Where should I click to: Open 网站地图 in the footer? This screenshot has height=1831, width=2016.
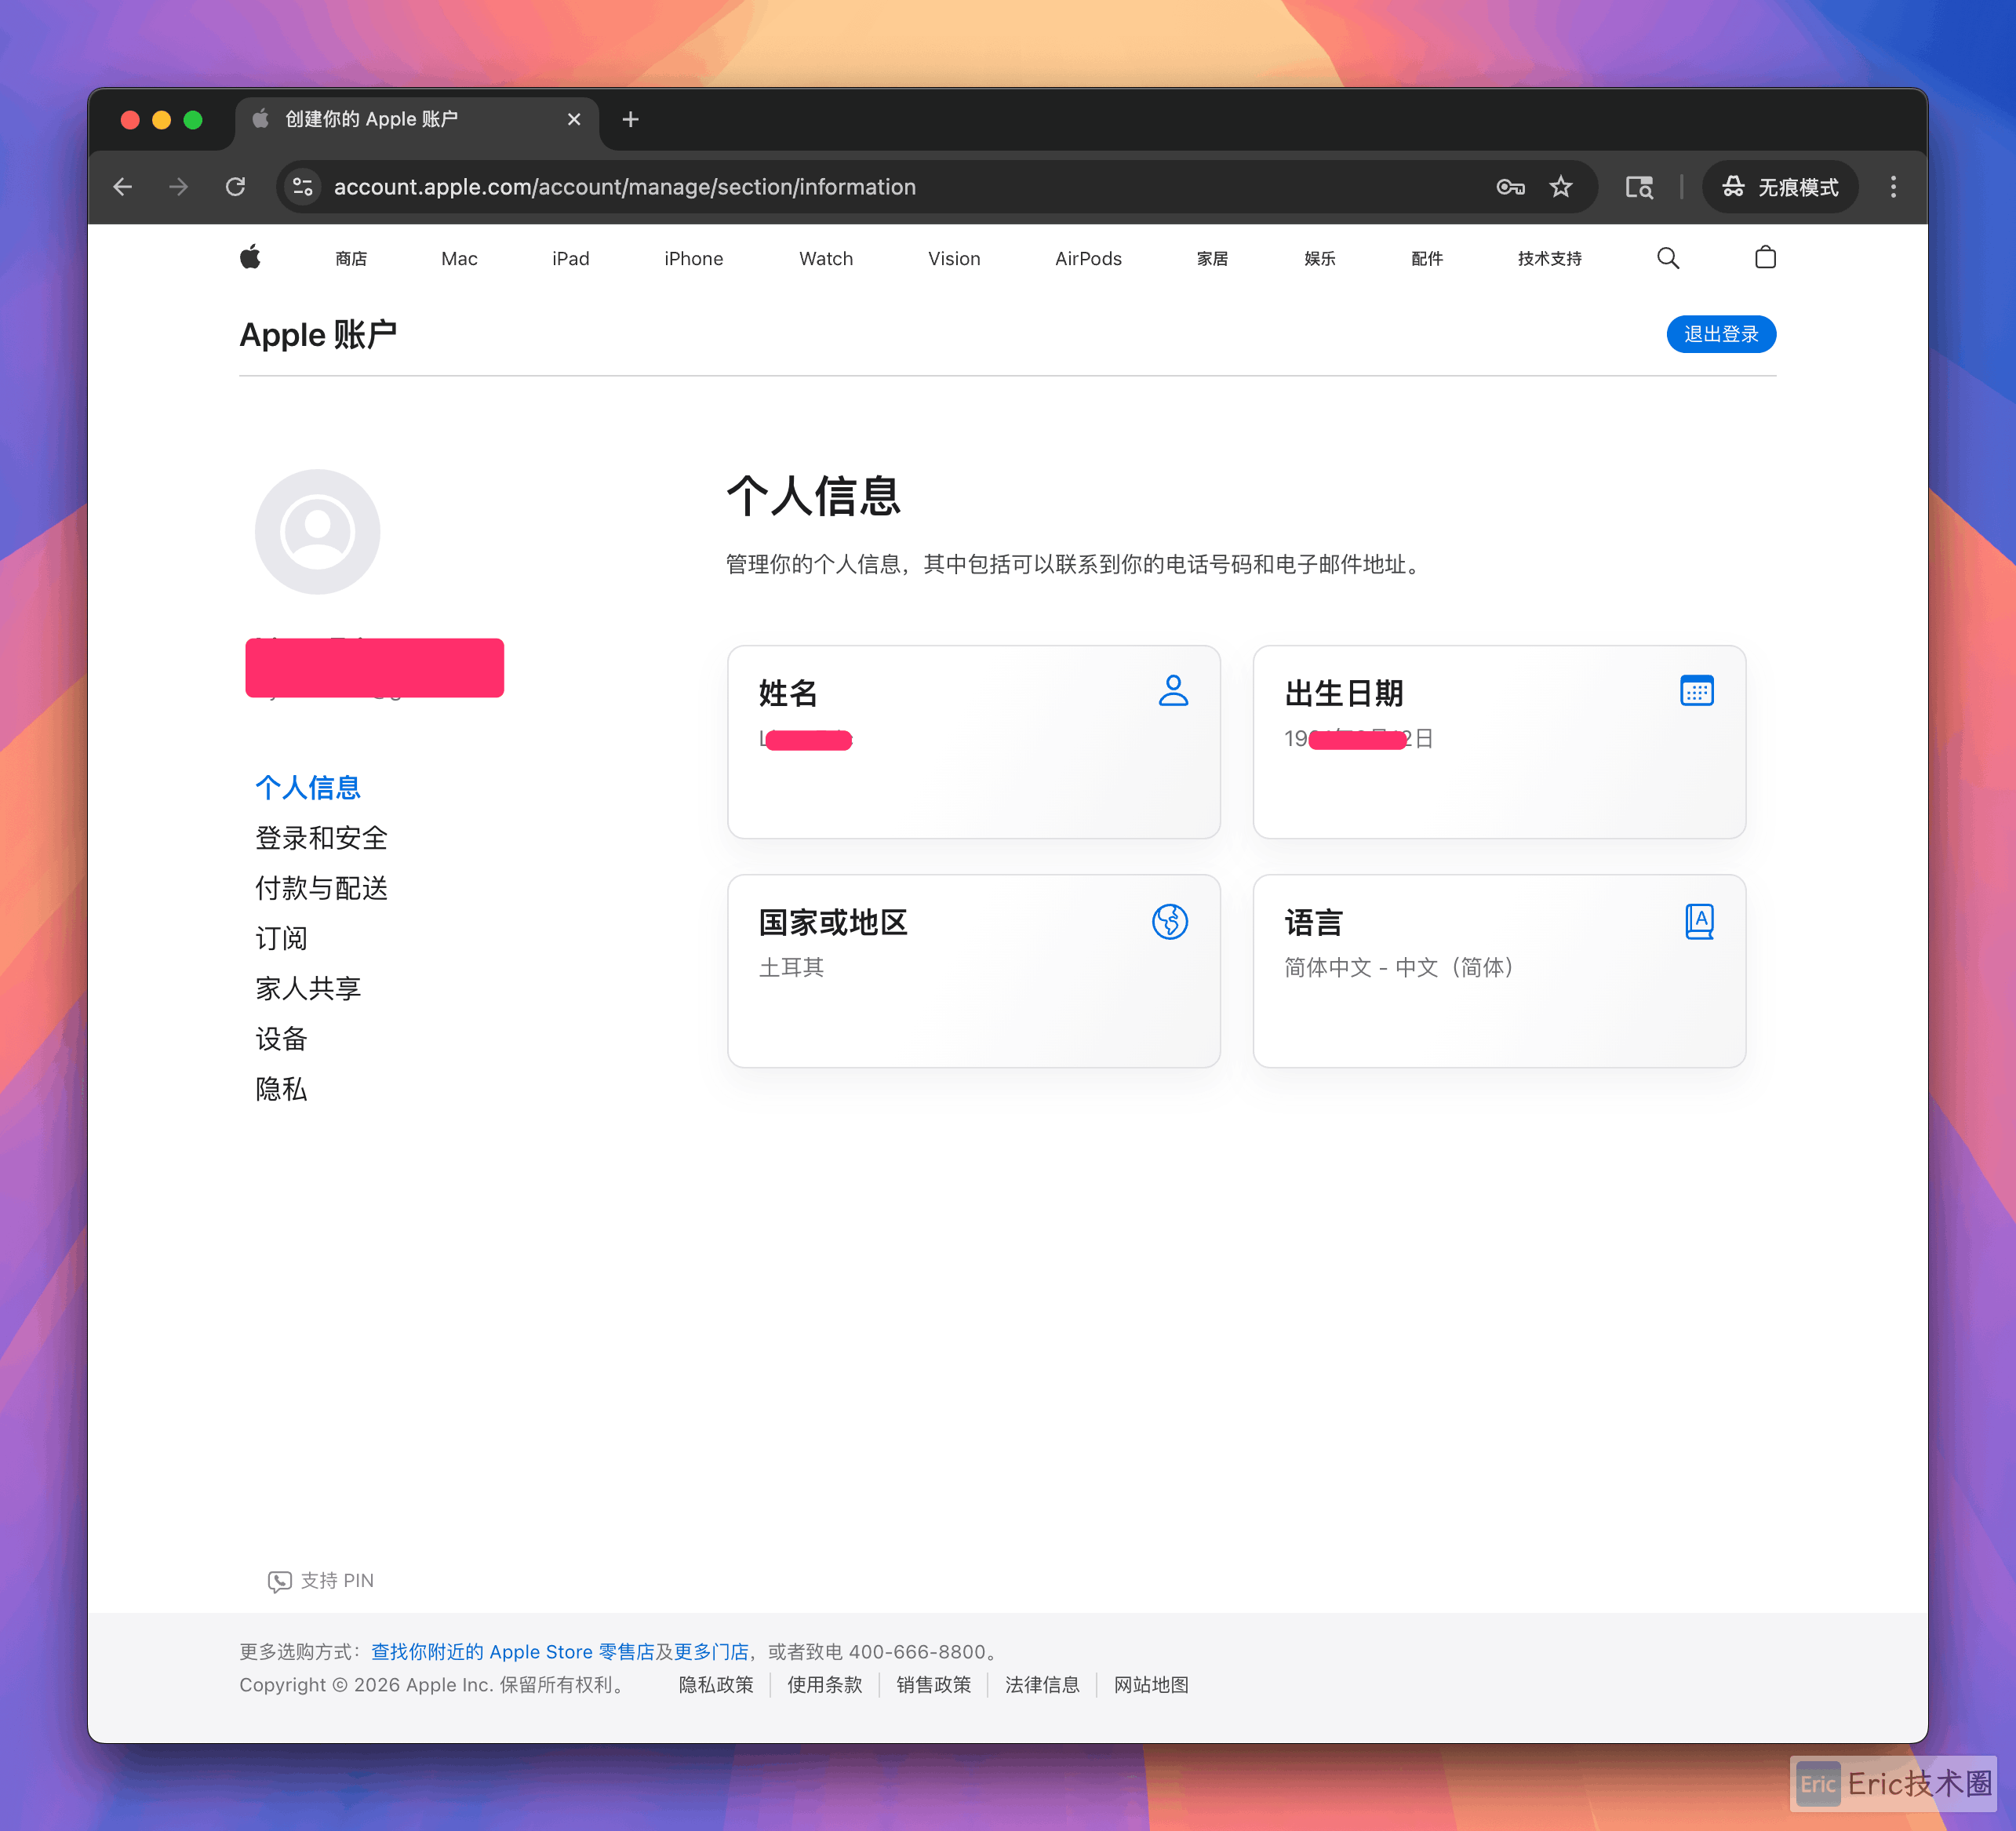tap(1151, 1685)
